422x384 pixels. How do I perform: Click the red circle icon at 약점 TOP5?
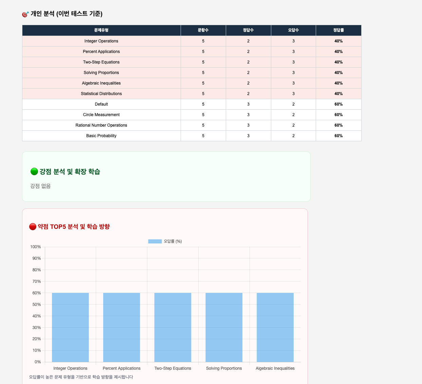33,226
